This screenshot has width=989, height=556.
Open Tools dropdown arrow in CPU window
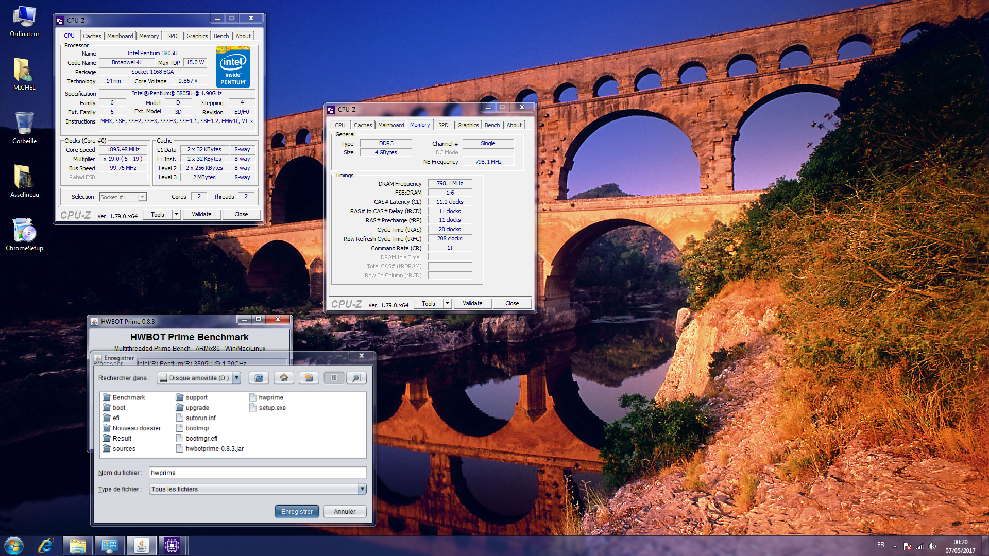click(x=176, y=214)
